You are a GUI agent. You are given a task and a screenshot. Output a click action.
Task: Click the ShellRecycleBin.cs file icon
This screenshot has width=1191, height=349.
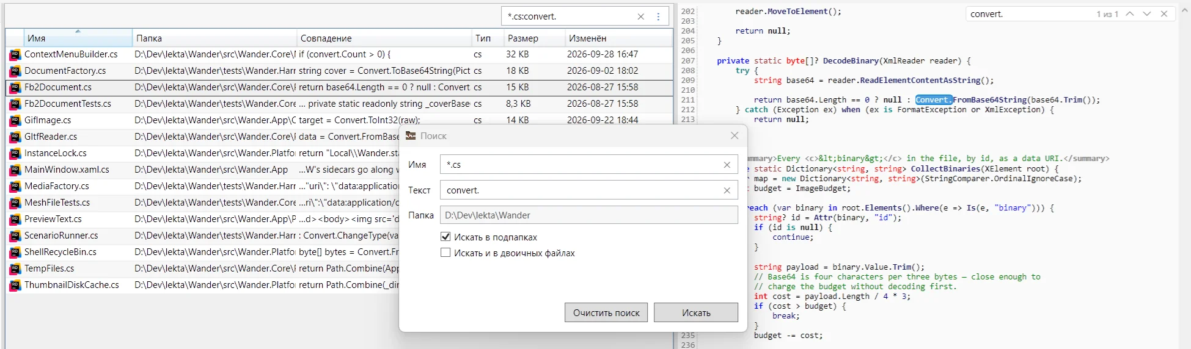click(15, 253)
